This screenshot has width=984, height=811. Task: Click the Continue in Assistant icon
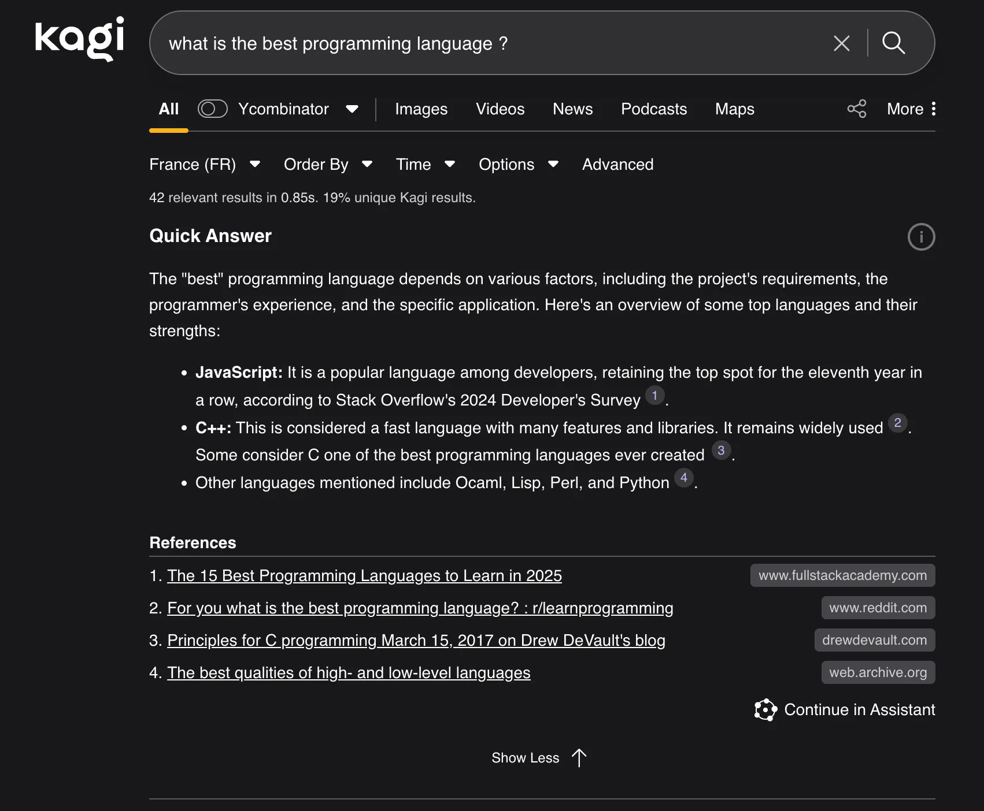pos(765,710)
